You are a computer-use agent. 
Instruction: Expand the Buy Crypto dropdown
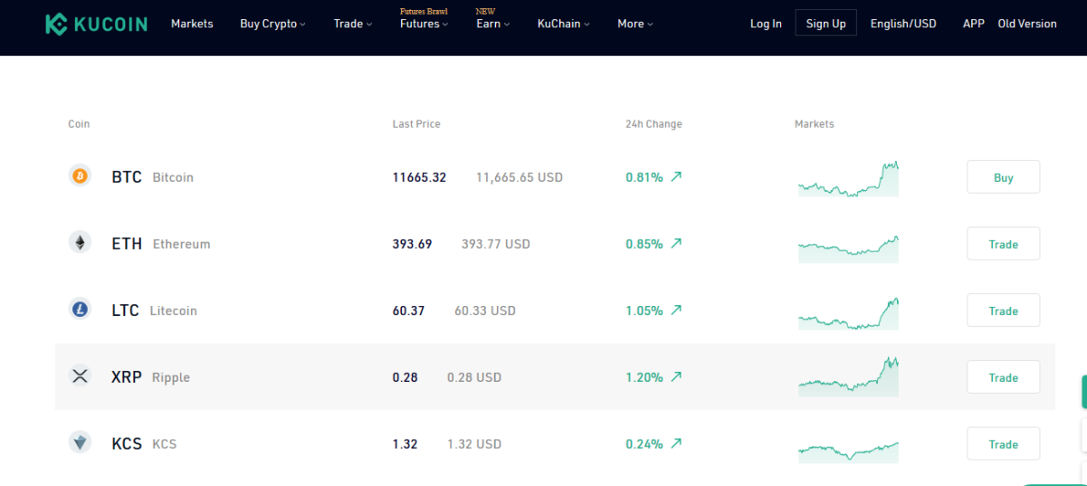tap(272, 24)
